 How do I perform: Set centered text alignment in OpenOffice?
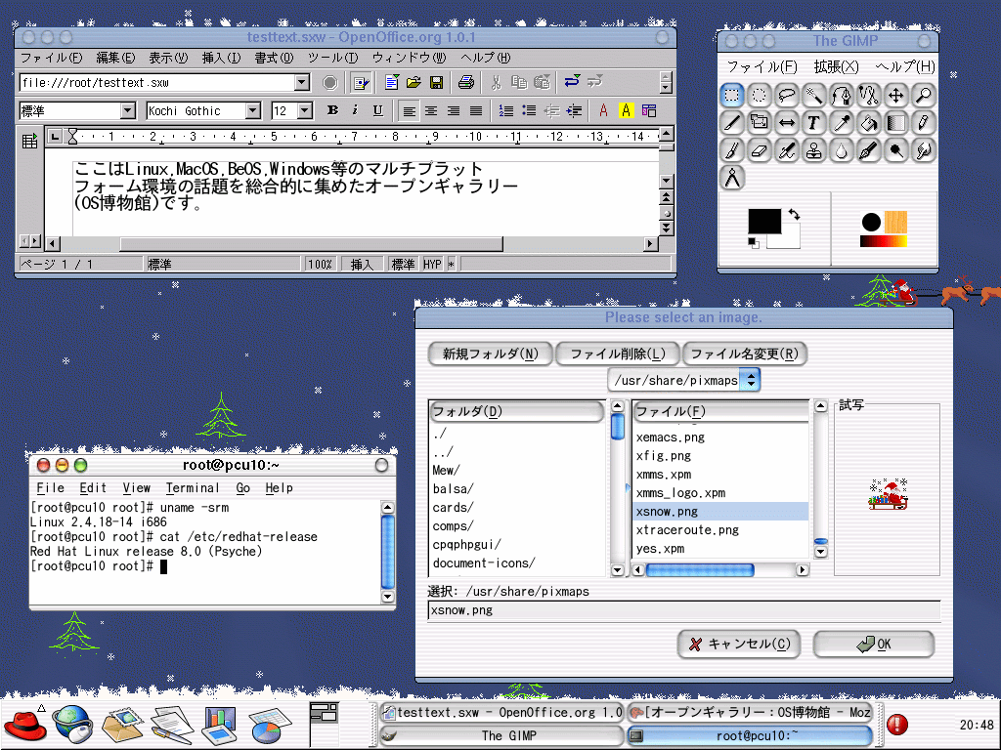click(431, 111)
